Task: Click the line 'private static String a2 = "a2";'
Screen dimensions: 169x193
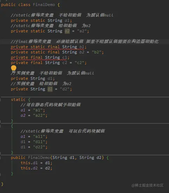Action: pyautogui.click(x=50, y=31)
